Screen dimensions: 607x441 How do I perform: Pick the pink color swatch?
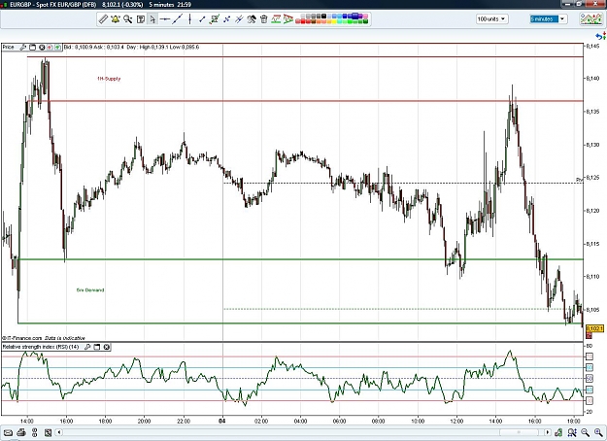365,16
